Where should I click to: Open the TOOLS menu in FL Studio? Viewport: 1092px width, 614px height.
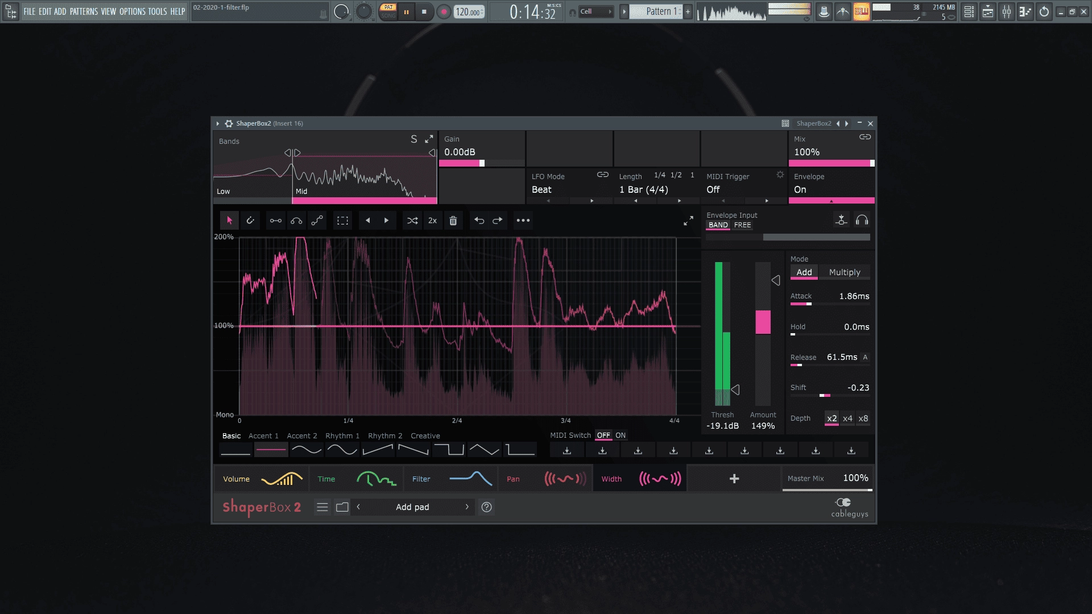point(158,11)
